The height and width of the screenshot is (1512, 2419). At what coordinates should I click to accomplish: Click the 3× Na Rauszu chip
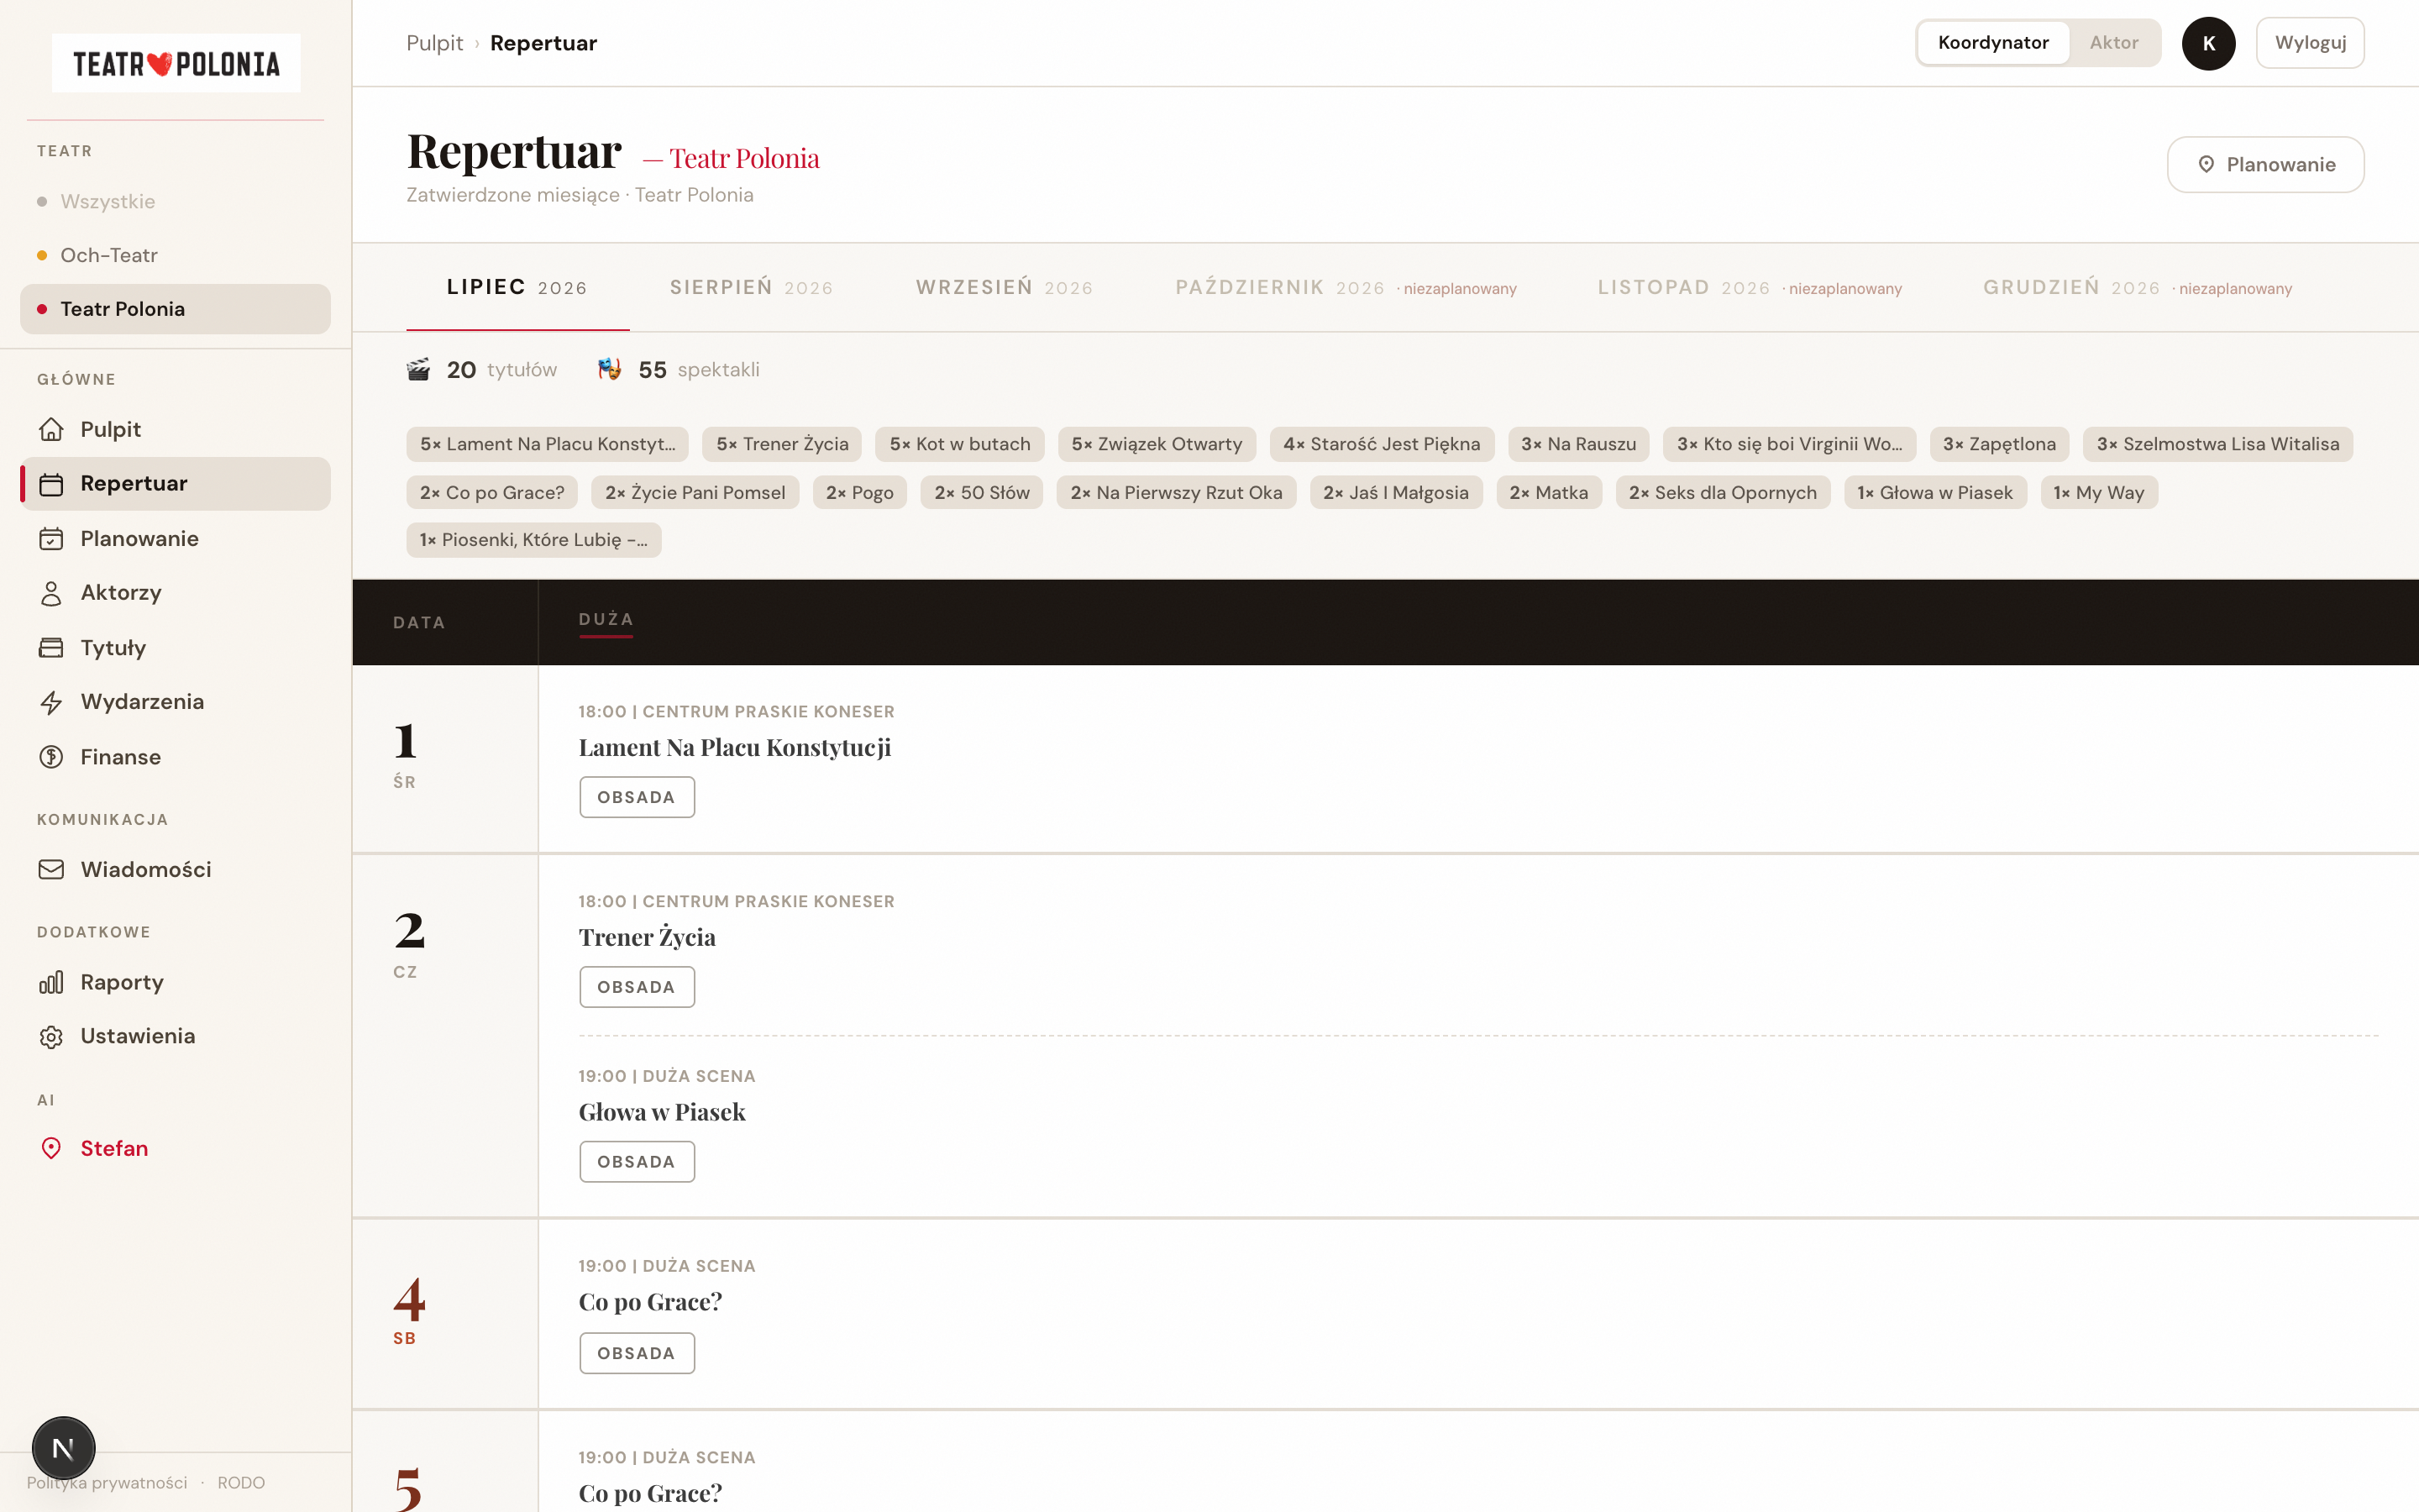coord(1578,444)
